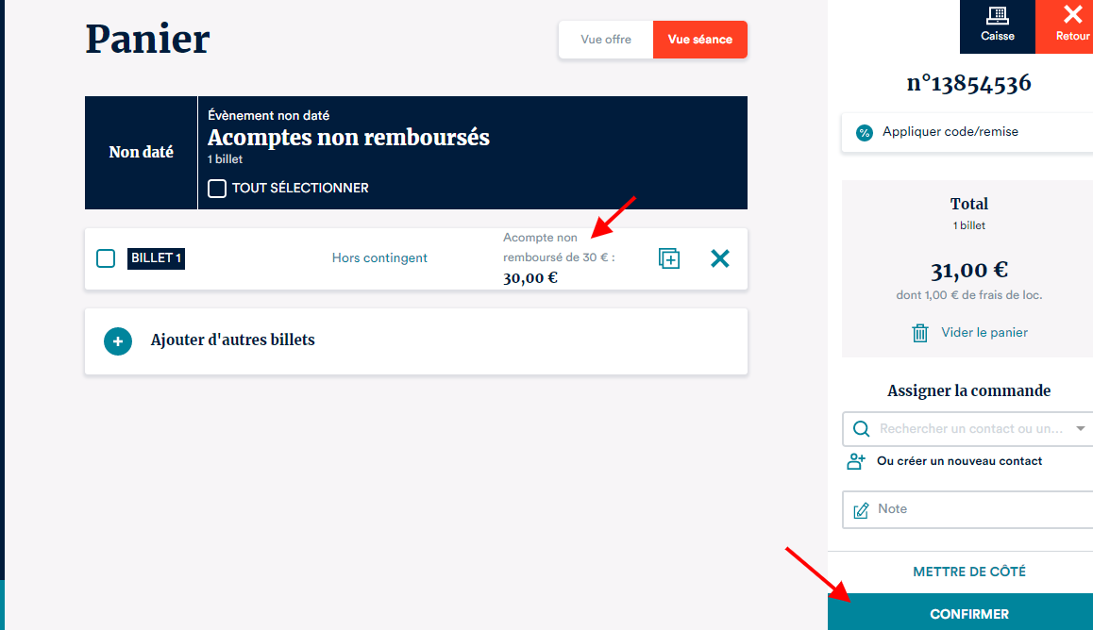Switch to the Vue offre tab
Image resolution: width=1093 pixels, height=630 pixels.
pos(606,40)
